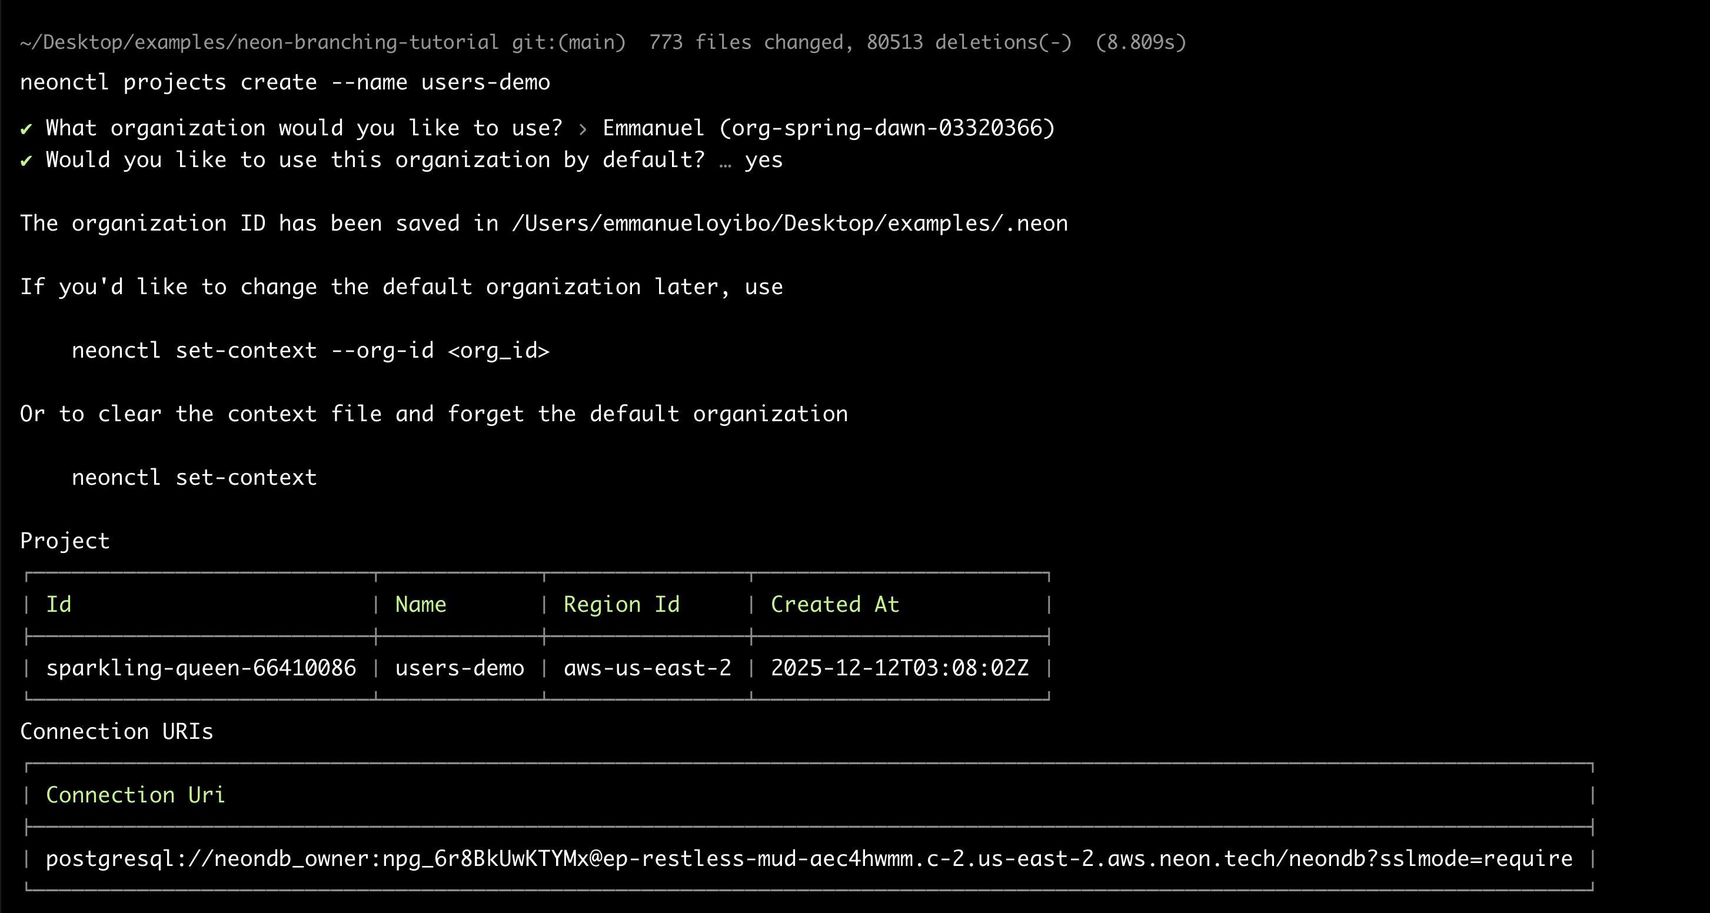Click the neonctl set-context --org-id command
Image resolution: width=1710 pixels, height=913 pixels.
[310, 351]
